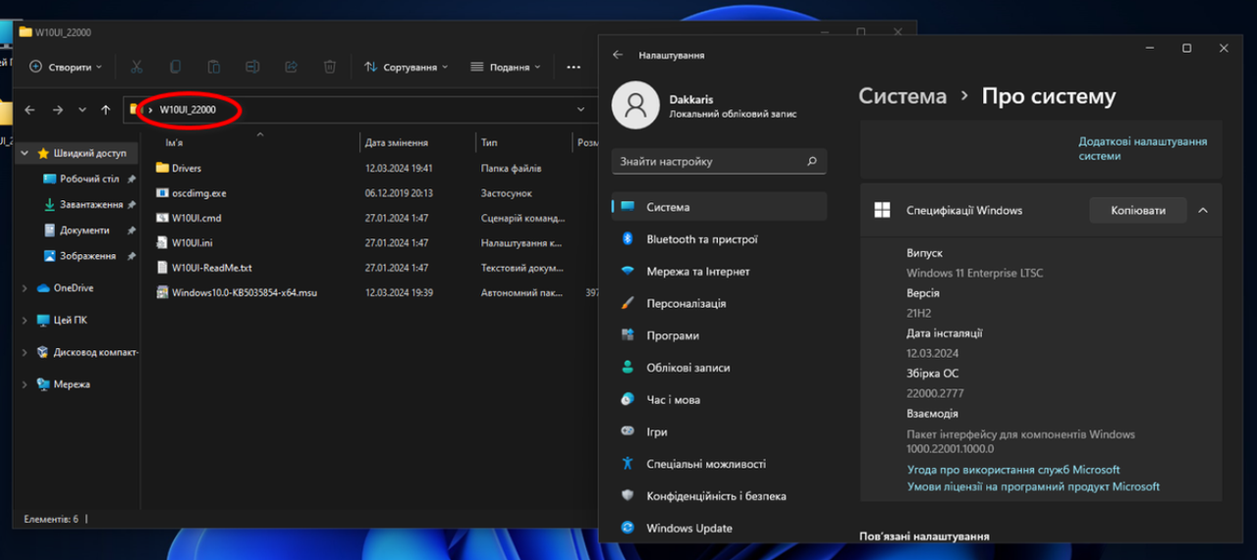
Task: Expand the address bar history dropdown
Action: (581, 110)
